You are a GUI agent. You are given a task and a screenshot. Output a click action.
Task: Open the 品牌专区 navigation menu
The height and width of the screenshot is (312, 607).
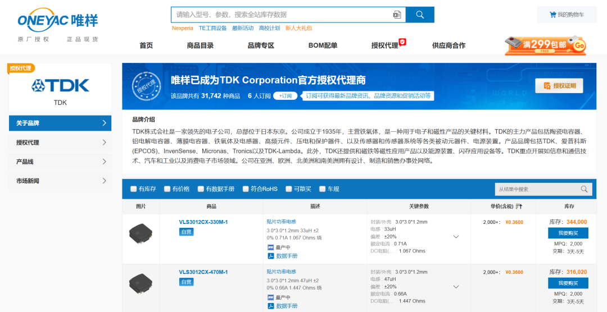pos(261,45)
